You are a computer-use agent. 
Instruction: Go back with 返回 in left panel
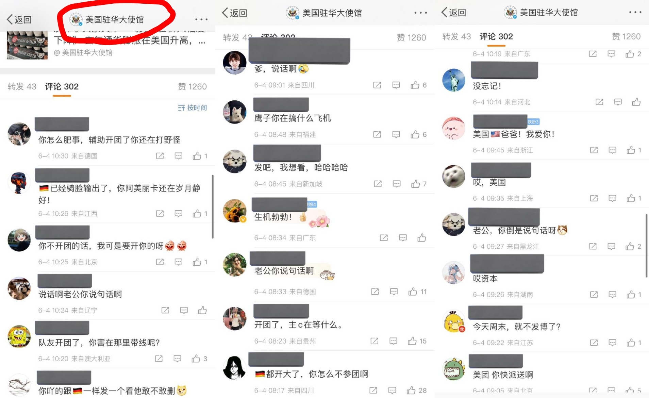click(19, 19)
